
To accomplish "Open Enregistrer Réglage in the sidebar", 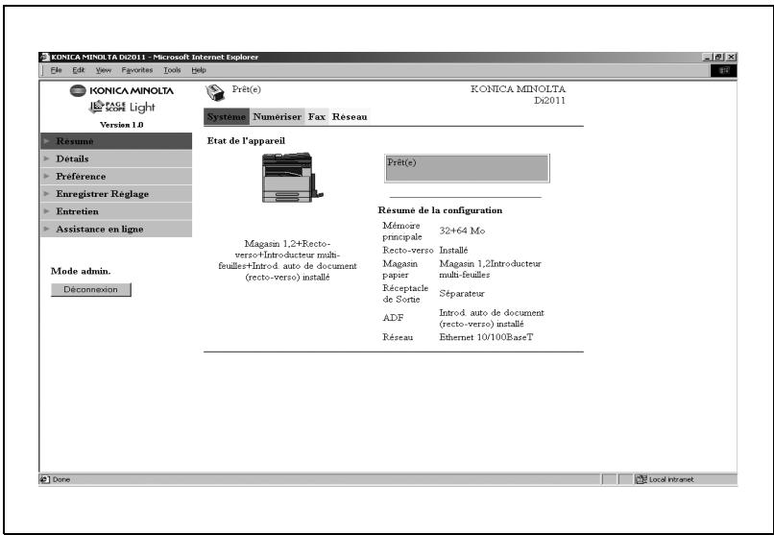I will pyautogui.click(x=116, y=193).
